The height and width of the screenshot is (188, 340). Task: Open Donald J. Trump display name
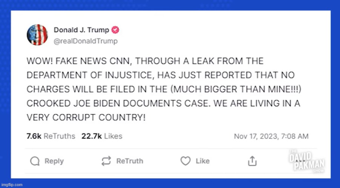coord(81,30)
